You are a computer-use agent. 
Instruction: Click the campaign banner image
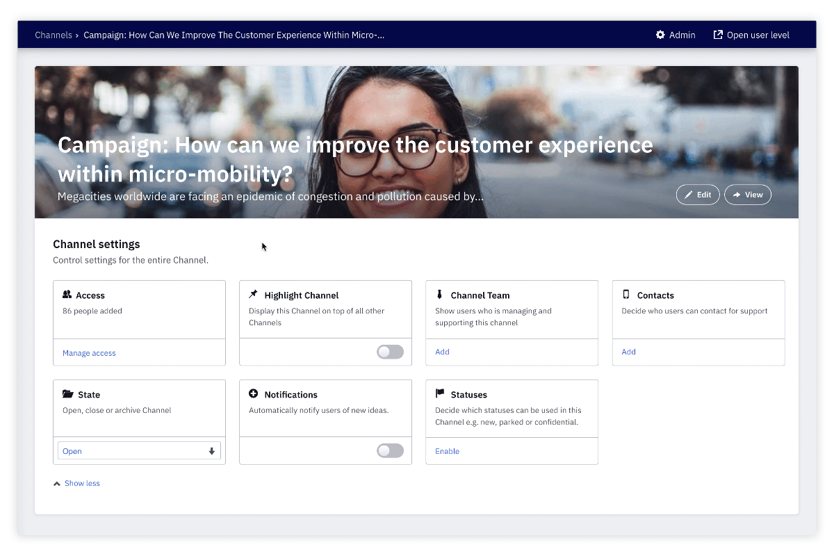click(x=416, y=142)
